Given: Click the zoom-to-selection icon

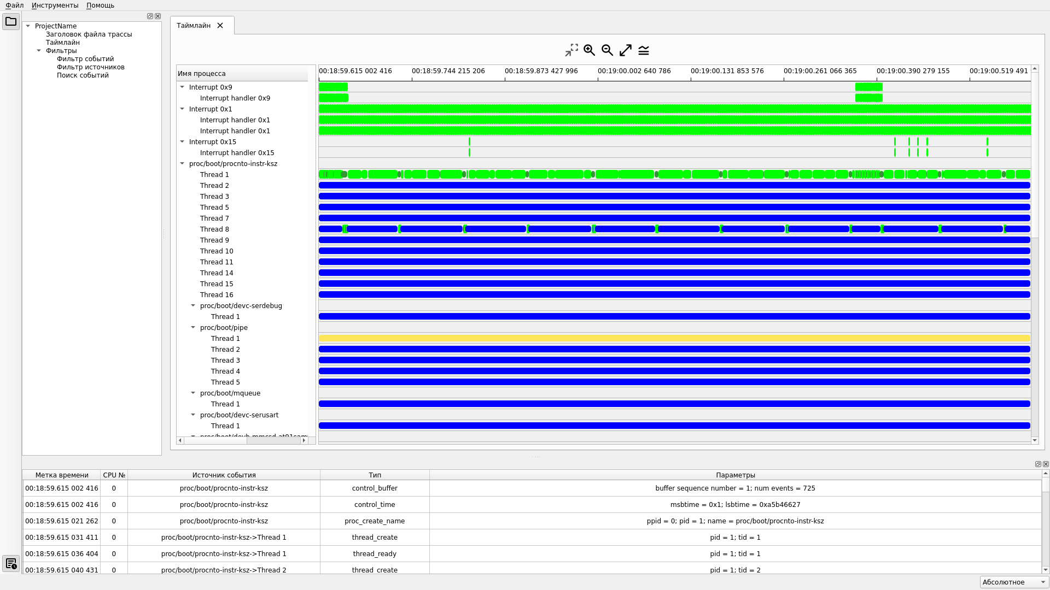Looking at the screenshot, I should pos(571,50).
